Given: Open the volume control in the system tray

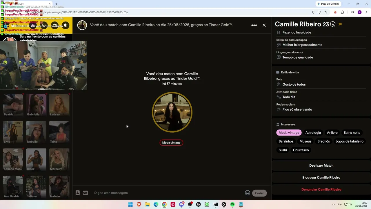Looking at the screenshot, I should (350, 204).
